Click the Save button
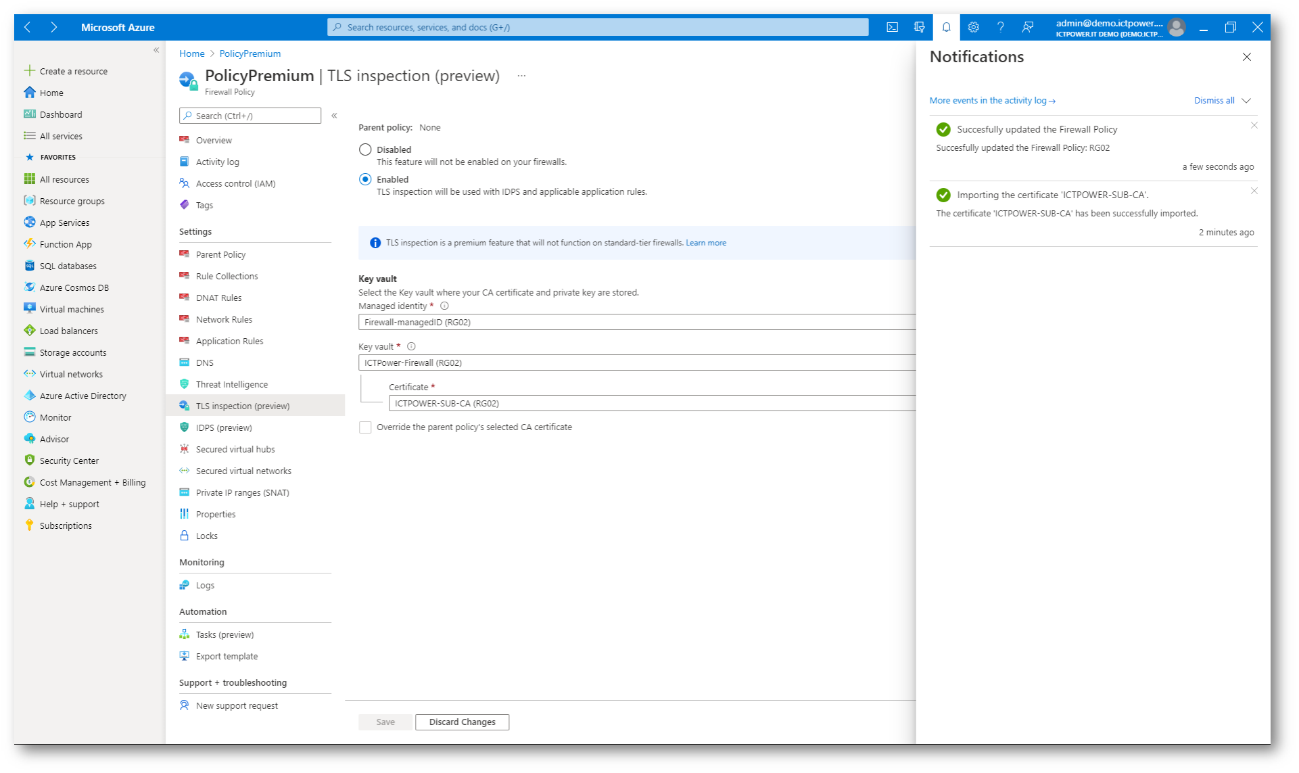 (385, 722)
